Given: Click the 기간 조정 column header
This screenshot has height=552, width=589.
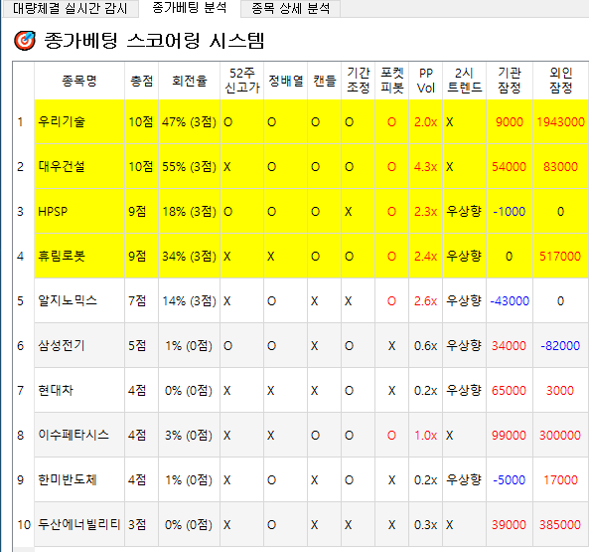Looking at the screenshot, I should 358,81.
